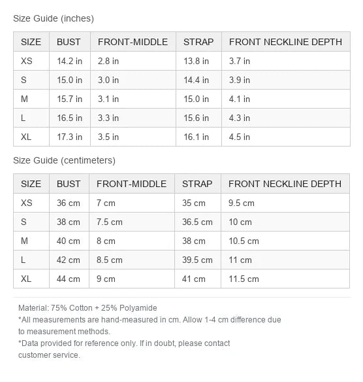The width and height of the screenshot is (363, 382).
Task: Click the 14.2 in bust value
Action: (x=70, y=61)
